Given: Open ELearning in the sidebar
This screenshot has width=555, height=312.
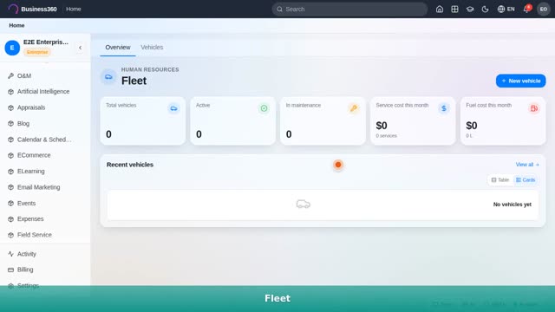Looking at the screenshot, I should pos(45,172).
